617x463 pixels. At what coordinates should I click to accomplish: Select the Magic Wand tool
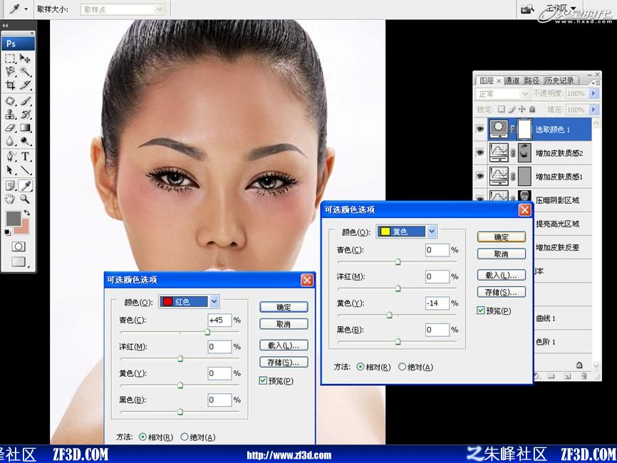[x=26, y=72]
